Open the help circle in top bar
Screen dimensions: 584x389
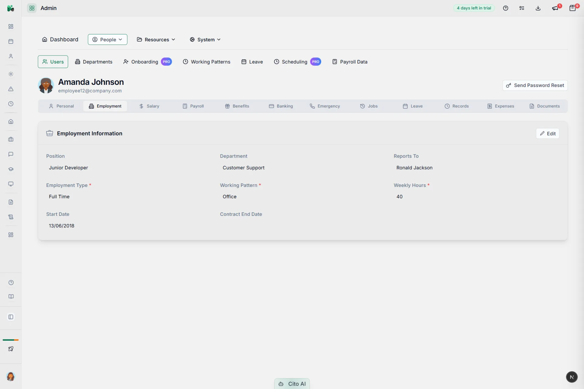click(506, 8)
